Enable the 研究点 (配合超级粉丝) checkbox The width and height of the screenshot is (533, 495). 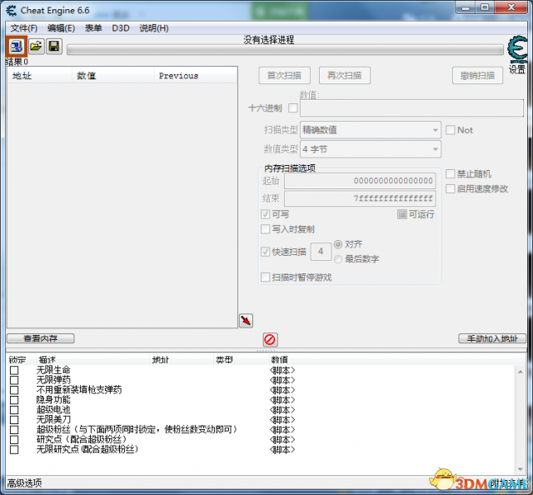click(14, 439)
